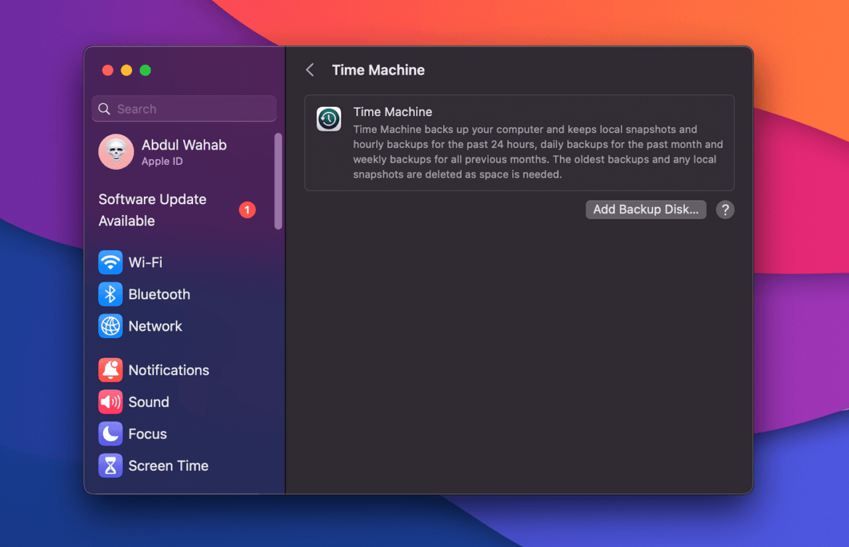The height and width of the screenshot is (547, 849).
Task: Click the Notifications bell icon
Action: 111,370
